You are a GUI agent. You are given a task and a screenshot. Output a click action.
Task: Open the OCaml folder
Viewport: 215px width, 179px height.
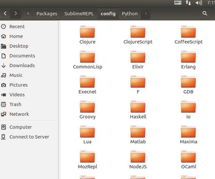tap(188, 160)
